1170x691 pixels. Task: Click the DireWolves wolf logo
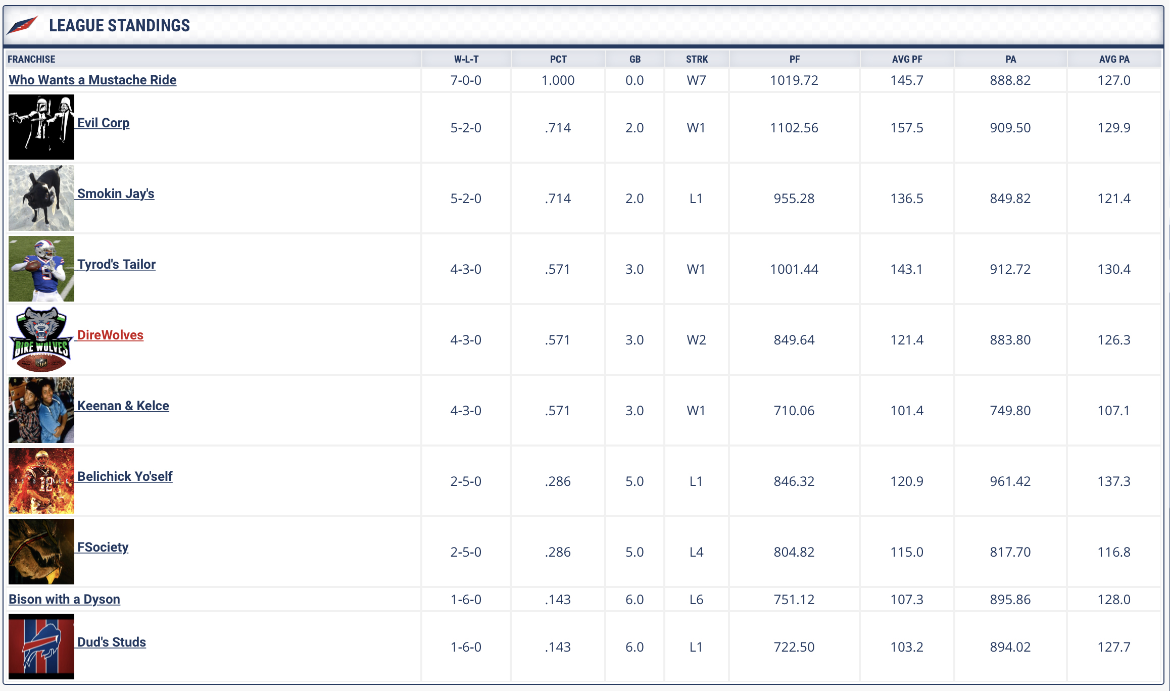click(x=41, y=339)
